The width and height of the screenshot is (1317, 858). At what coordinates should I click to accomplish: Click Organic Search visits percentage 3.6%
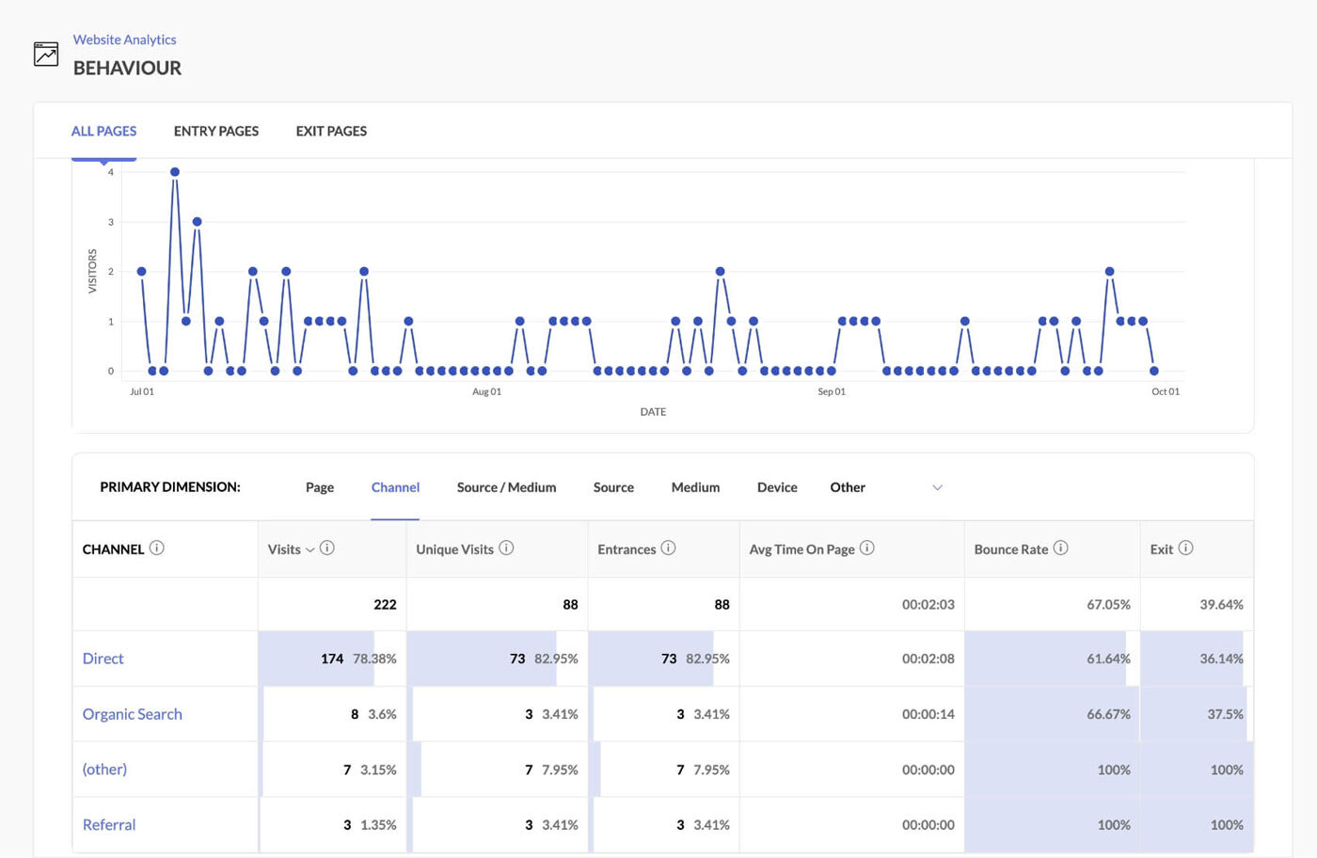(x=382, y=714)
